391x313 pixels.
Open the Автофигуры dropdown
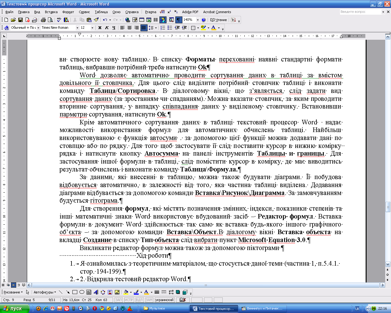point(45,292)
